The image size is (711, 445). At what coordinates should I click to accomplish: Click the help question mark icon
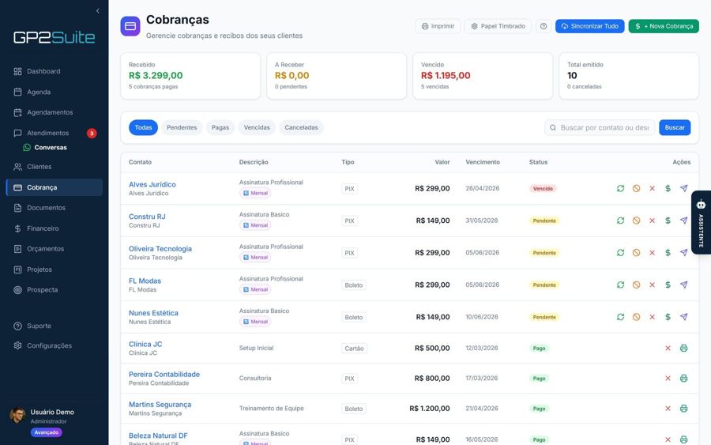[x=544, y=26]
